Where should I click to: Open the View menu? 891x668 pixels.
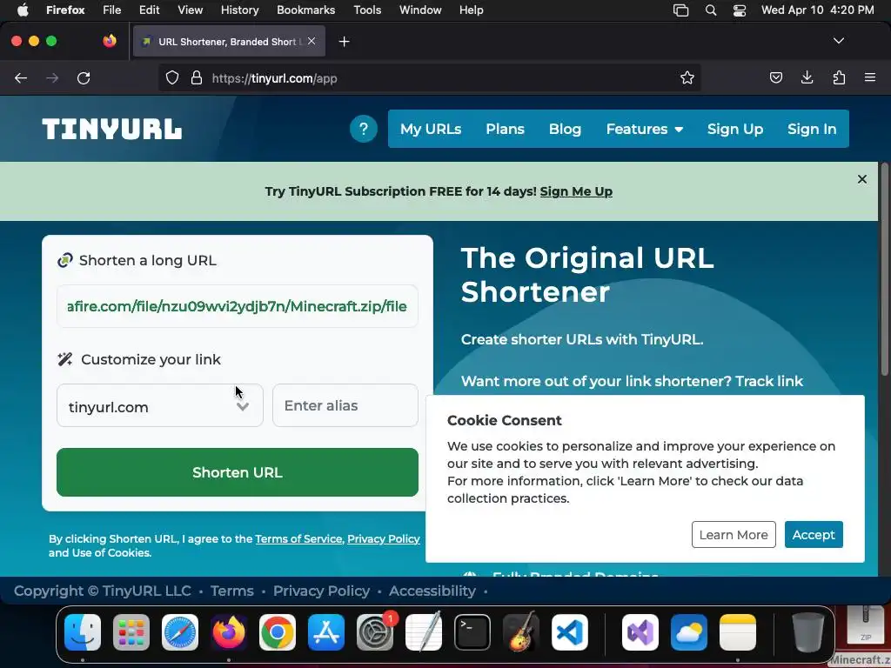tap(190, 10)
